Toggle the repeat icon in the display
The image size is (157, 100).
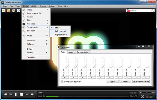[131, 93]
